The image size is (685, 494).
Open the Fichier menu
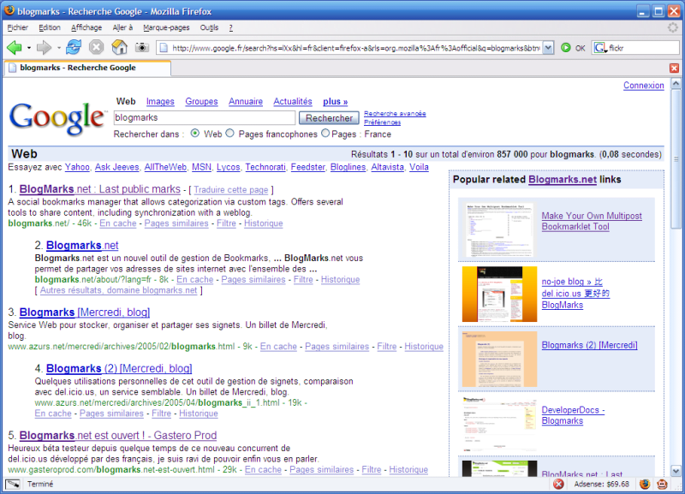point(17,27)
